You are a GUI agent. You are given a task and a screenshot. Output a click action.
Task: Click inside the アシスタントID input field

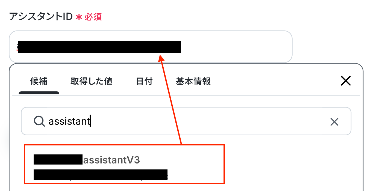[x=151, y=47]
